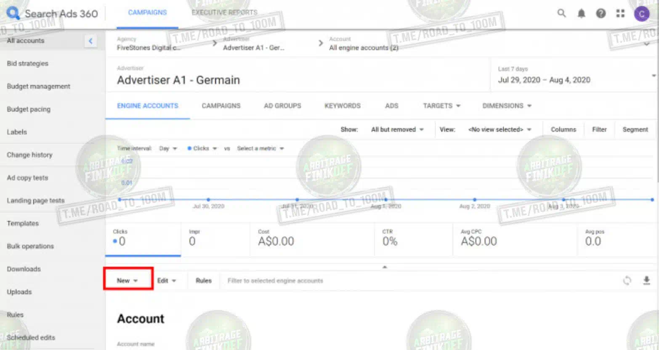The height and width of the screenshot is (350, 659).
Task: Open Budget pacing in the sidebar
Action: [x=29, y=109]
